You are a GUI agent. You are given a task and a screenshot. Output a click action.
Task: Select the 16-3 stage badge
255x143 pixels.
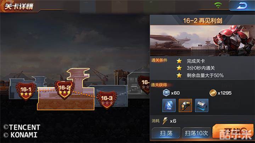pyautogui.click(x=107, y=99)
